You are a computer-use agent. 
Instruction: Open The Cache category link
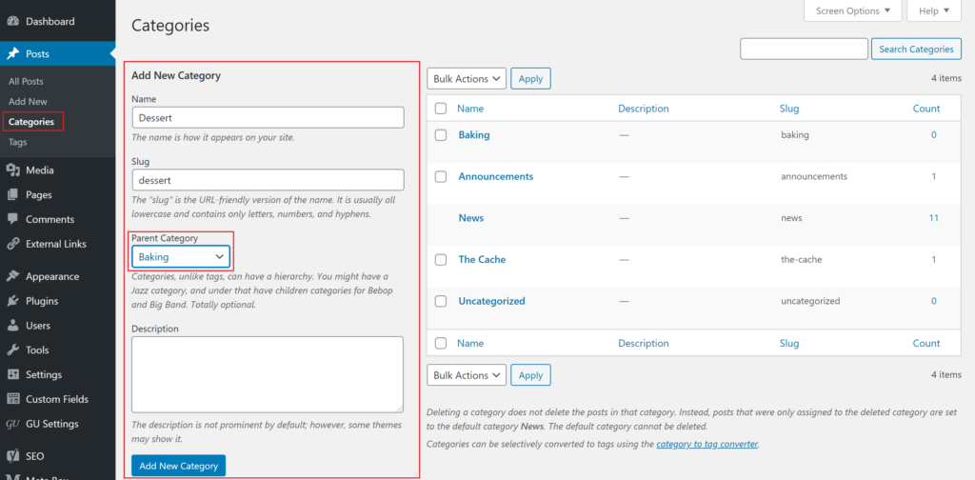482,260
